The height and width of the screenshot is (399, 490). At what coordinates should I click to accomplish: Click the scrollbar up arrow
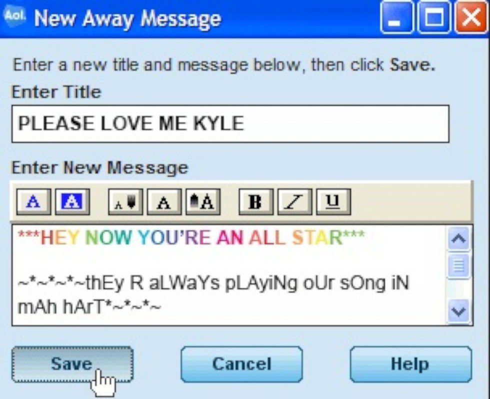pyautogui.click(x=458, y=239)
